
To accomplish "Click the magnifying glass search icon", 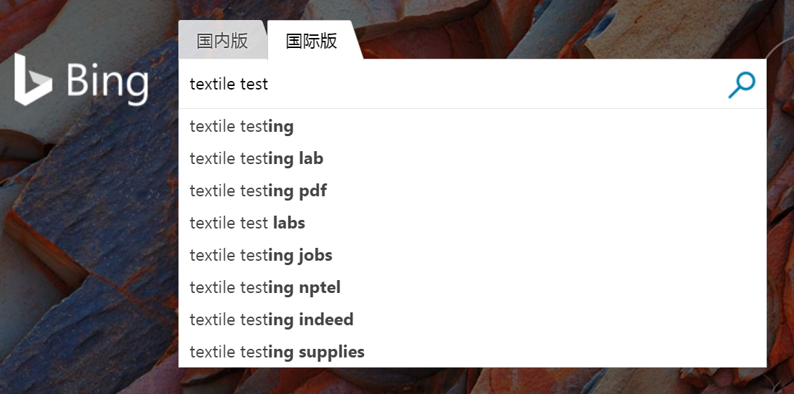I will pos(742,85).
